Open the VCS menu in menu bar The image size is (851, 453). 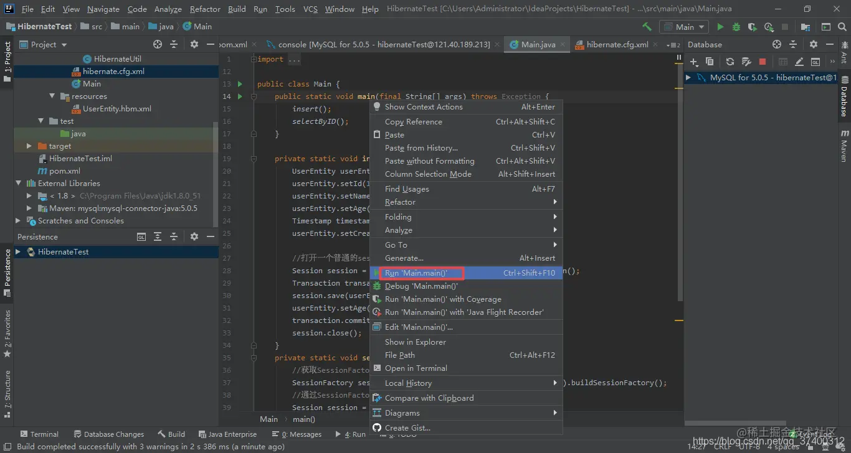(x=310, y=9)
